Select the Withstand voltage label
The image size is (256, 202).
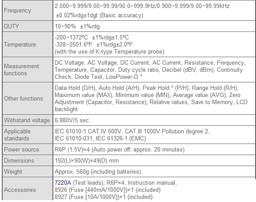point(27,120)
